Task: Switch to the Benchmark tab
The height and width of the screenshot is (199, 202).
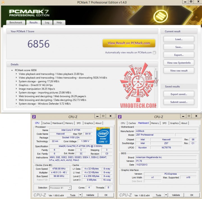Action: (x=16, y=22)
